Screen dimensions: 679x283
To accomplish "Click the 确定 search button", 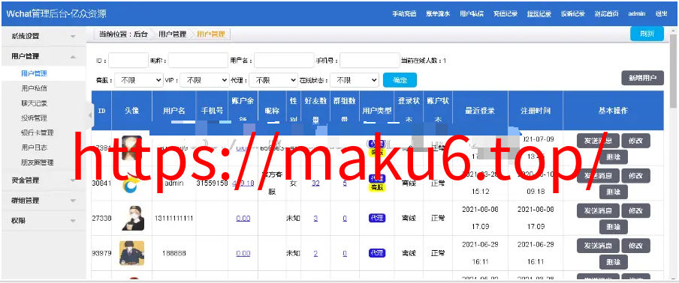I will (x=400, y=80).
